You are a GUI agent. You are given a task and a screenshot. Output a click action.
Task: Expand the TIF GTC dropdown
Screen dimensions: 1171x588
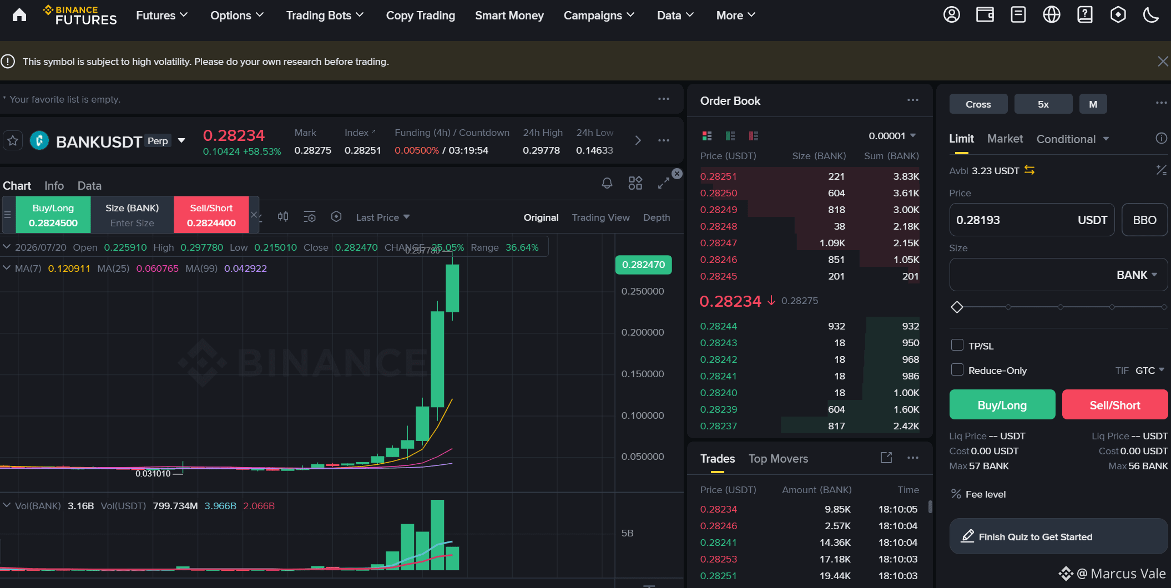pyautogui.click(x=1149, y=370)
